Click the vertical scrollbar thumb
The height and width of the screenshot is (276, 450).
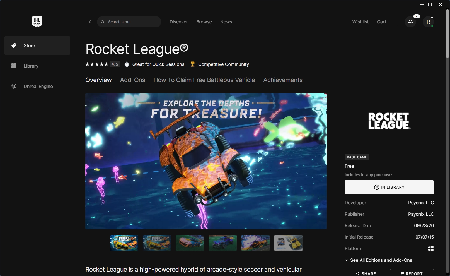[x=447, y=33]
